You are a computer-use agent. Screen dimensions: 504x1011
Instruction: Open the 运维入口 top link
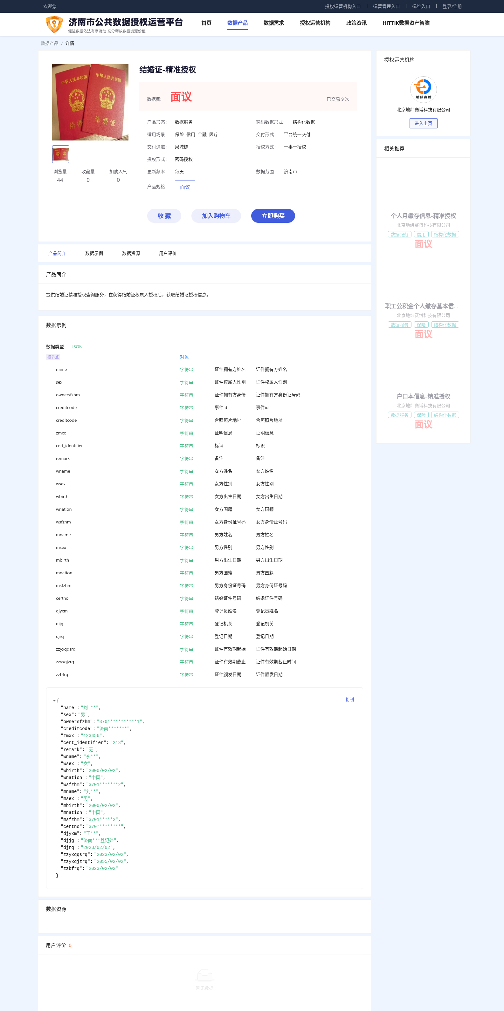[421, 6]
